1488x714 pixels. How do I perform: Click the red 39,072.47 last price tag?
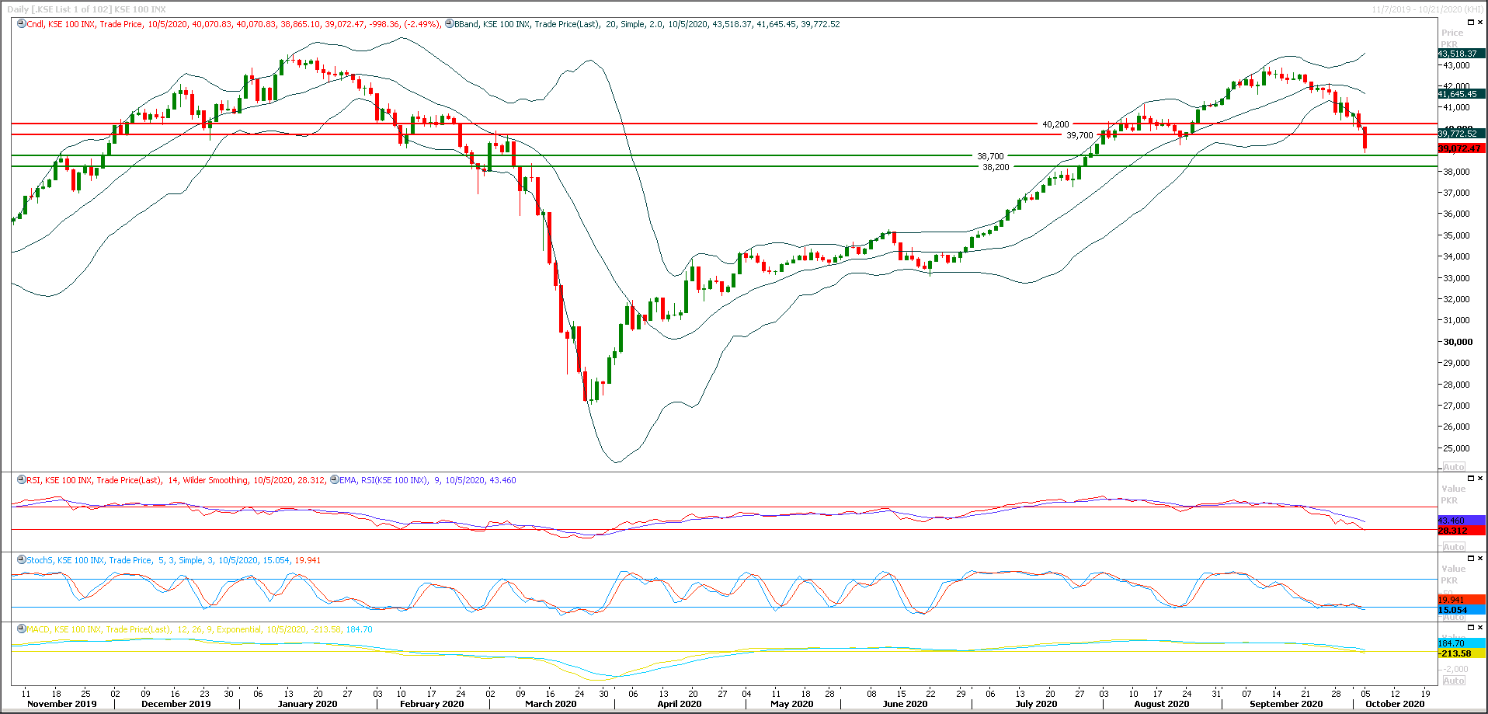[x=1461, y=148]
